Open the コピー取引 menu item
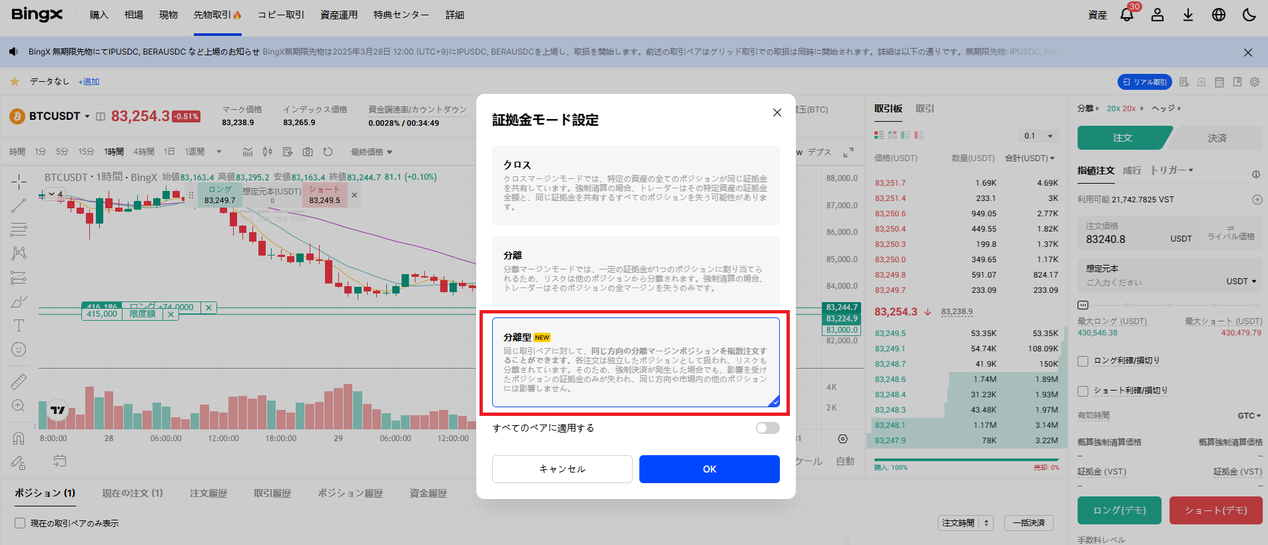 (281, 15)
